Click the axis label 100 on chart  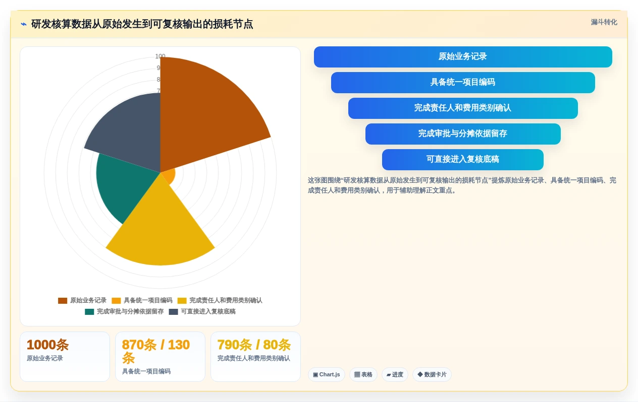(160, 56)
